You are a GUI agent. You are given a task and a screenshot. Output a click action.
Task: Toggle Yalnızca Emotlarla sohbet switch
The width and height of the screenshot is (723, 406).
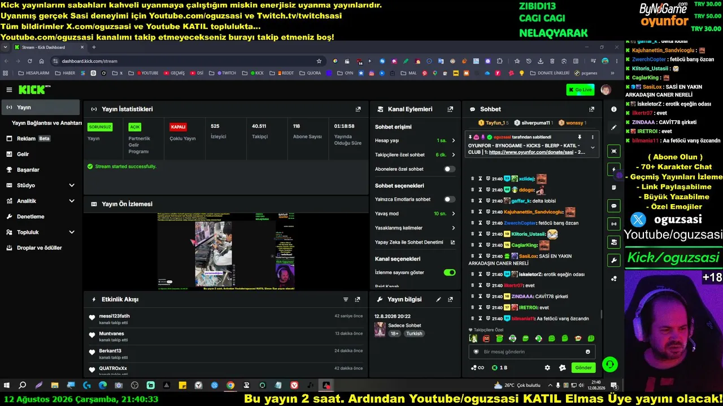click(x=450, y=199)
